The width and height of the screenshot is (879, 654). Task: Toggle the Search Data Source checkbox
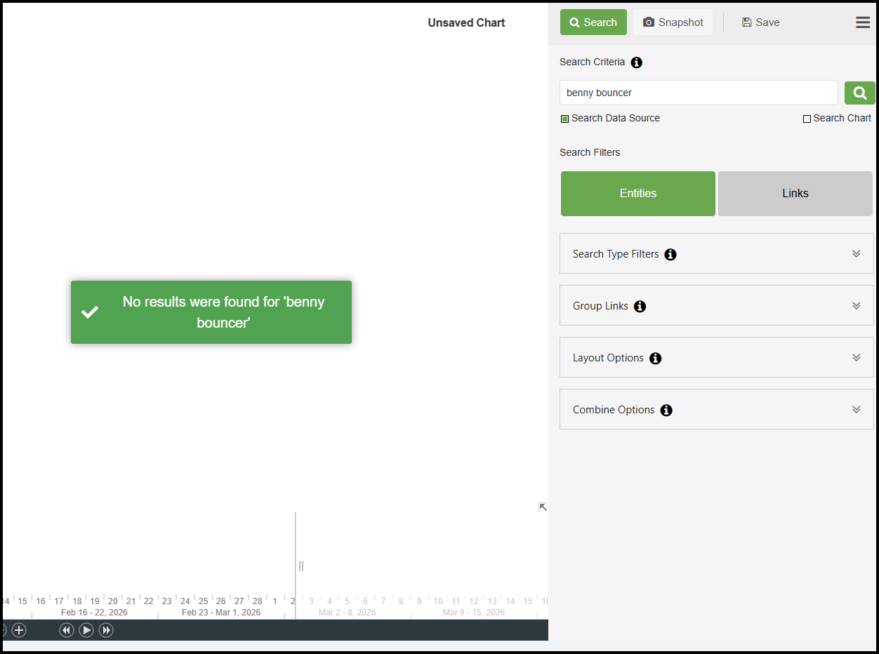(x=564, y=119)
